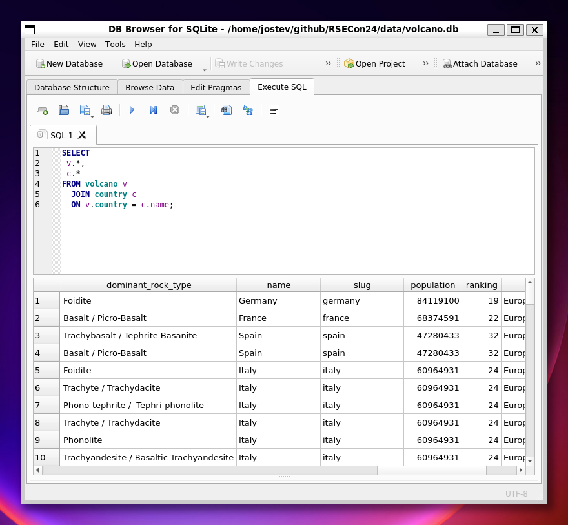568x525 pixels.
Task: Switch to the Database Structure tab
Action: coord(72,87)
